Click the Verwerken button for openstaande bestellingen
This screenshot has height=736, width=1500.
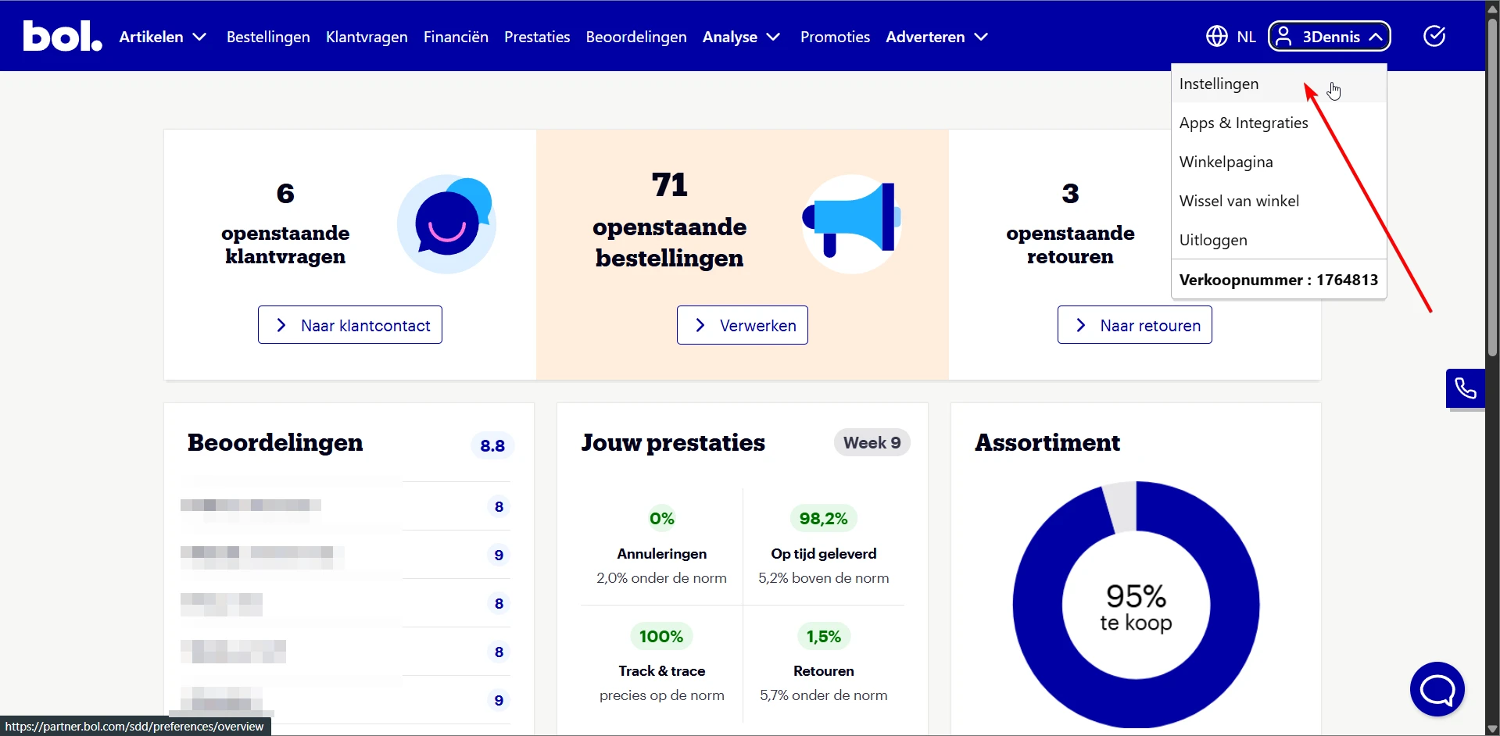coord(742,325)
